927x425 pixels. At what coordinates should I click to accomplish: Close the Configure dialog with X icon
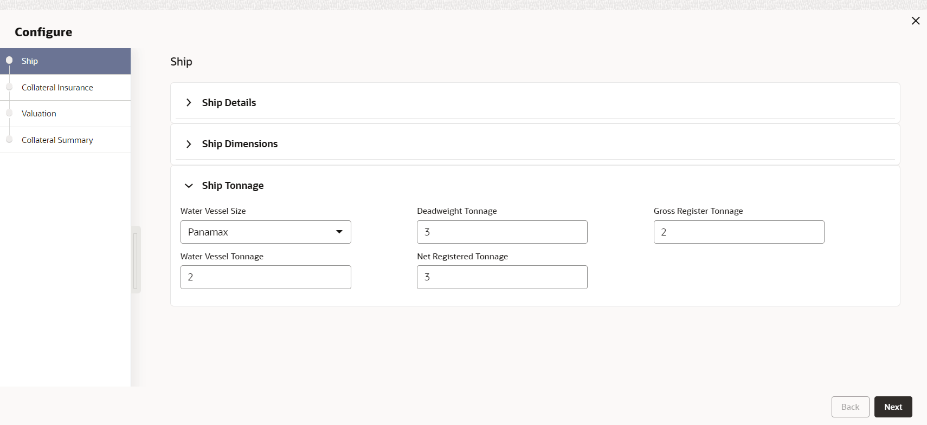916,21
